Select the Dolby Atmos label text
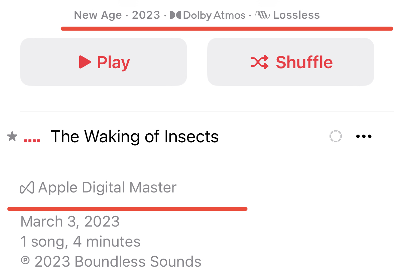This screenshot has width=394, height=277. click(x=214, y=15)
